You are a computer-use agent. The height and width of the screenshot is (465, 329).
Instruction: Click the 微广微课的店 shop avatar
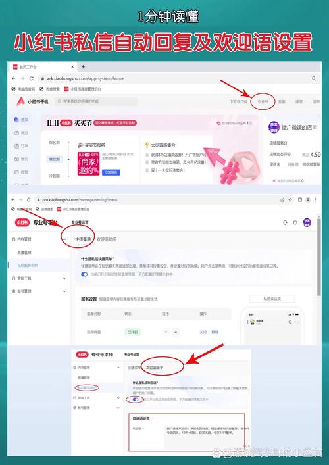click(x=274, y=127)
